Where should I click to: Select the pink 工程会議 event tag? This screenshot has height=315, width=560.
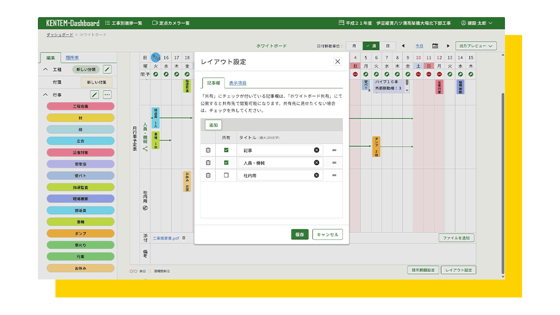point(80,106)
